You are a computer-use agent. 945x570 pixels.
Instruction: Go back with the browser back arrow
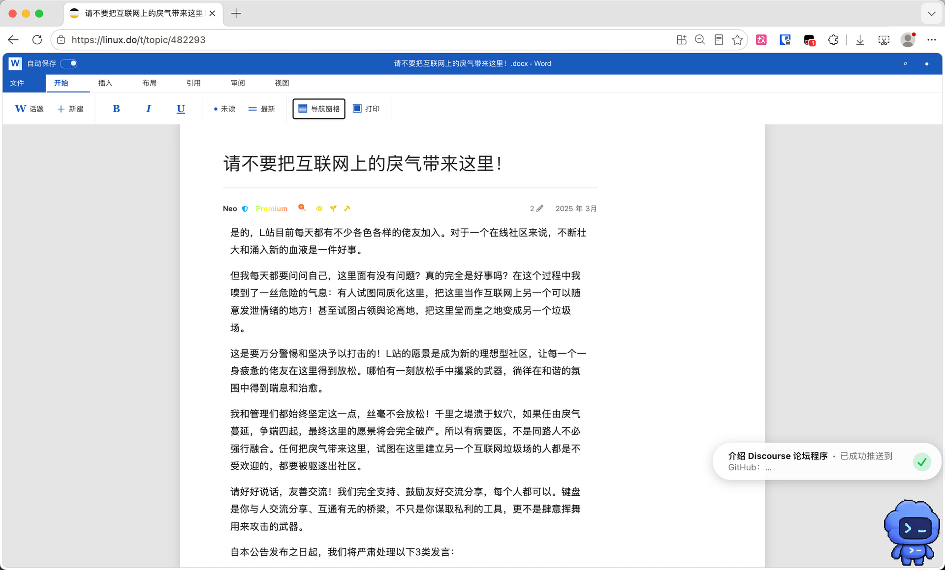pos(13,40)
